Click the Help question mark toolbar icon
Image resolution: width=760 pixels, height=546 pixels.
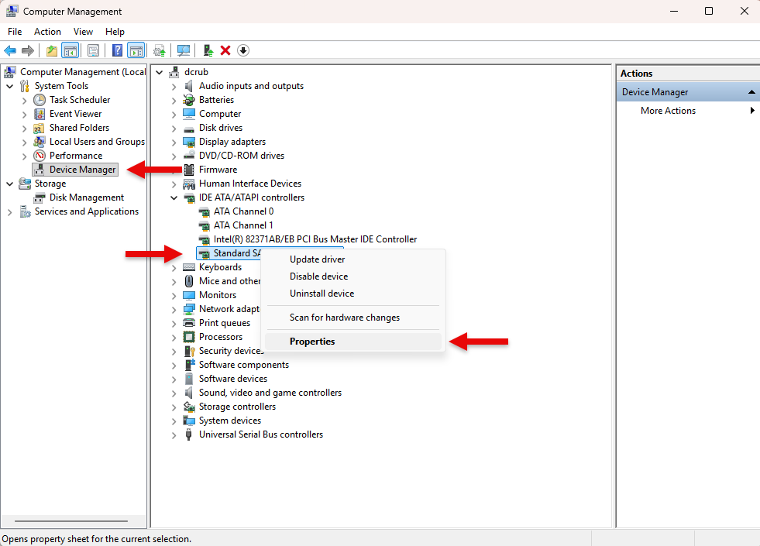point(117,50)
